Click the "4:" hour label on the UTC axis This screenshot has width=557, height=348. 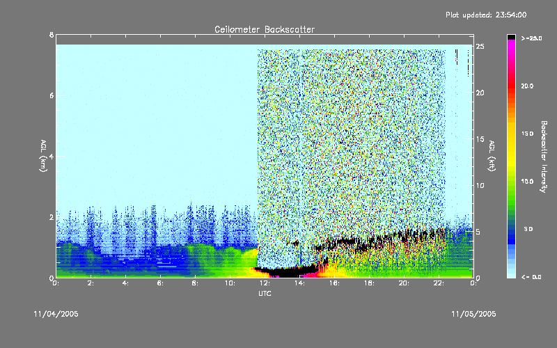tap(126, 283)
